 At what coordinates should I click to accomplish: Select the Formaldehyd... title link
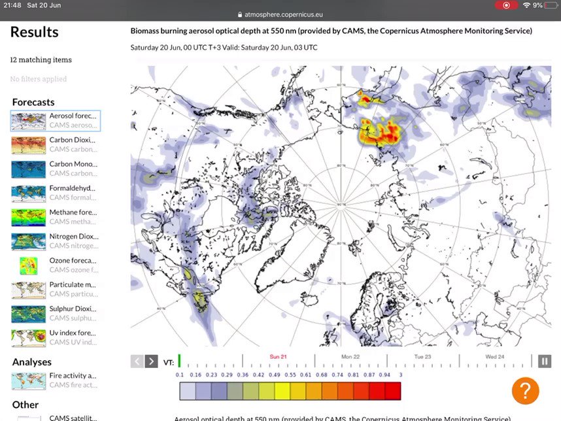(x=73, y=188)
